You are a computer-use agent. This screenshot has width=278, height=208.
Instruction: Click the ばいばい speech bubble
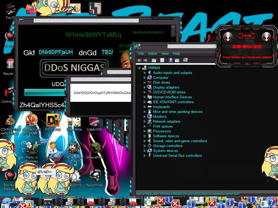(46, 172)
